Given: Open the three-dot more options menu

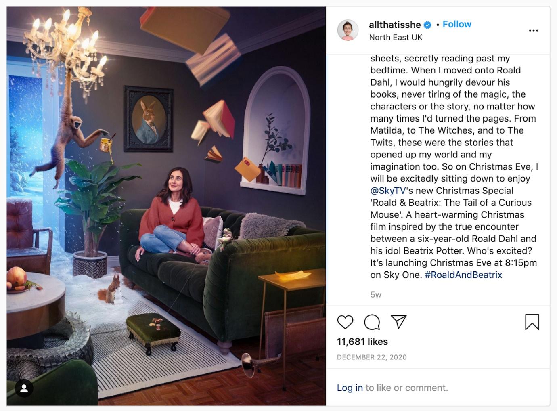Looking at the screenshot, I should click(x=534, y=31).
